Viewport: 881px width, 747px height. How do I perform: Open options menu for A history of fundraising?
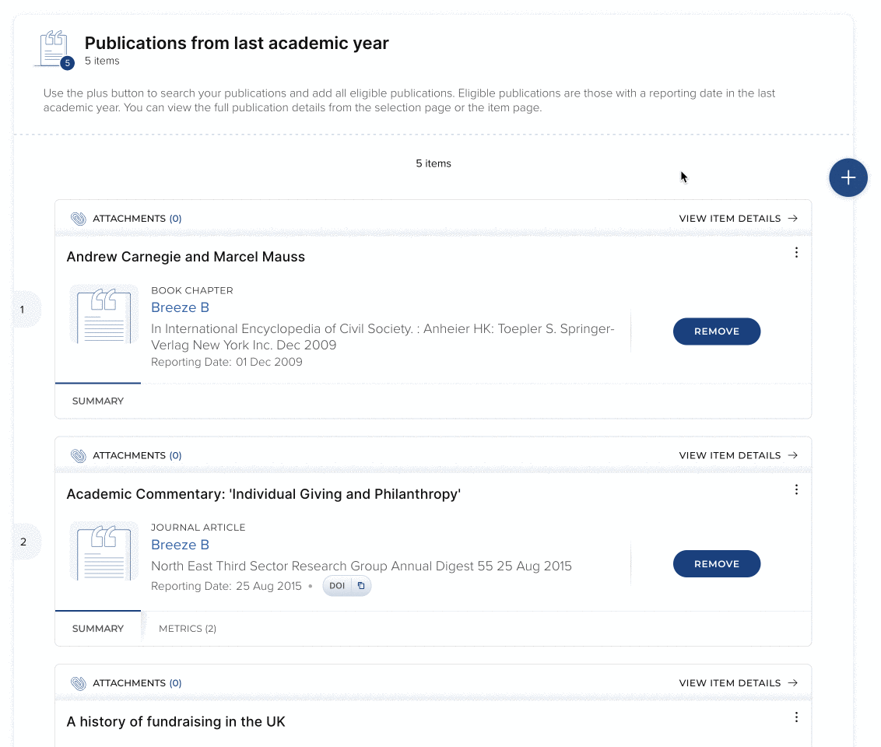click(796, 717)
